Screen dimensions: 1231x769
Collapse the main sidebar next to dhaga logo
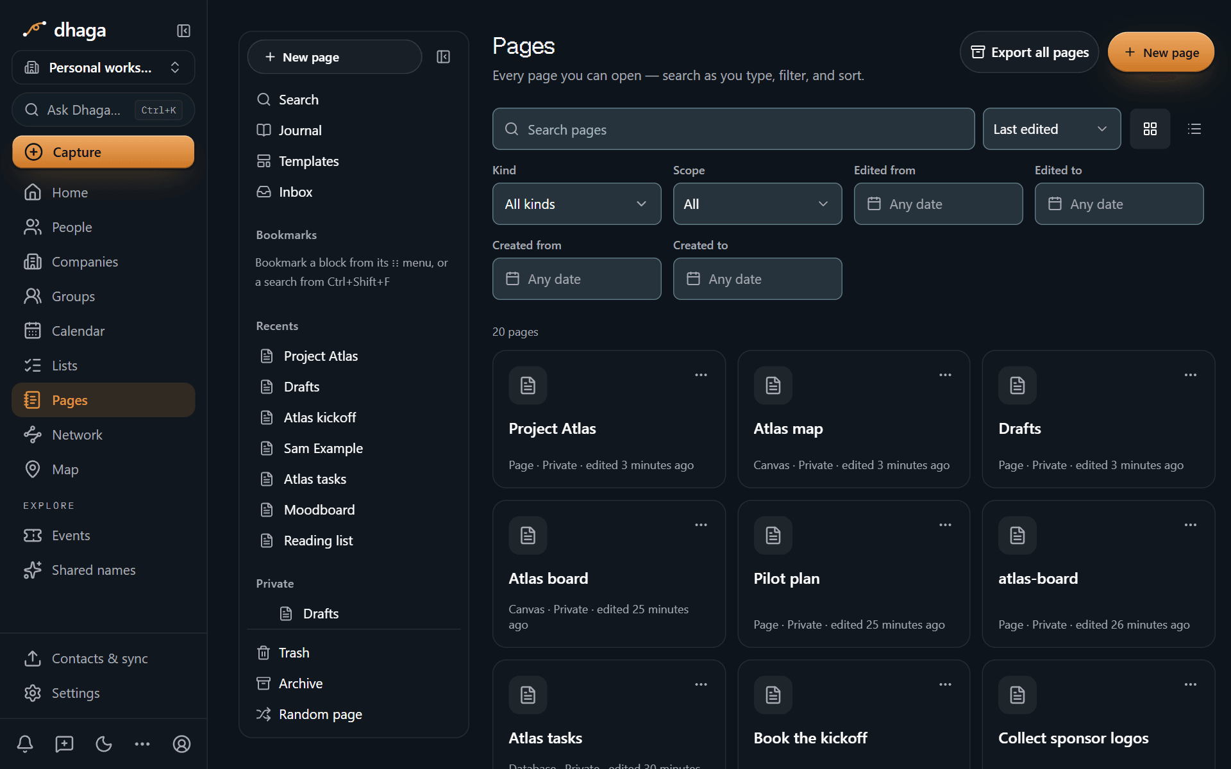click(183, 31)
